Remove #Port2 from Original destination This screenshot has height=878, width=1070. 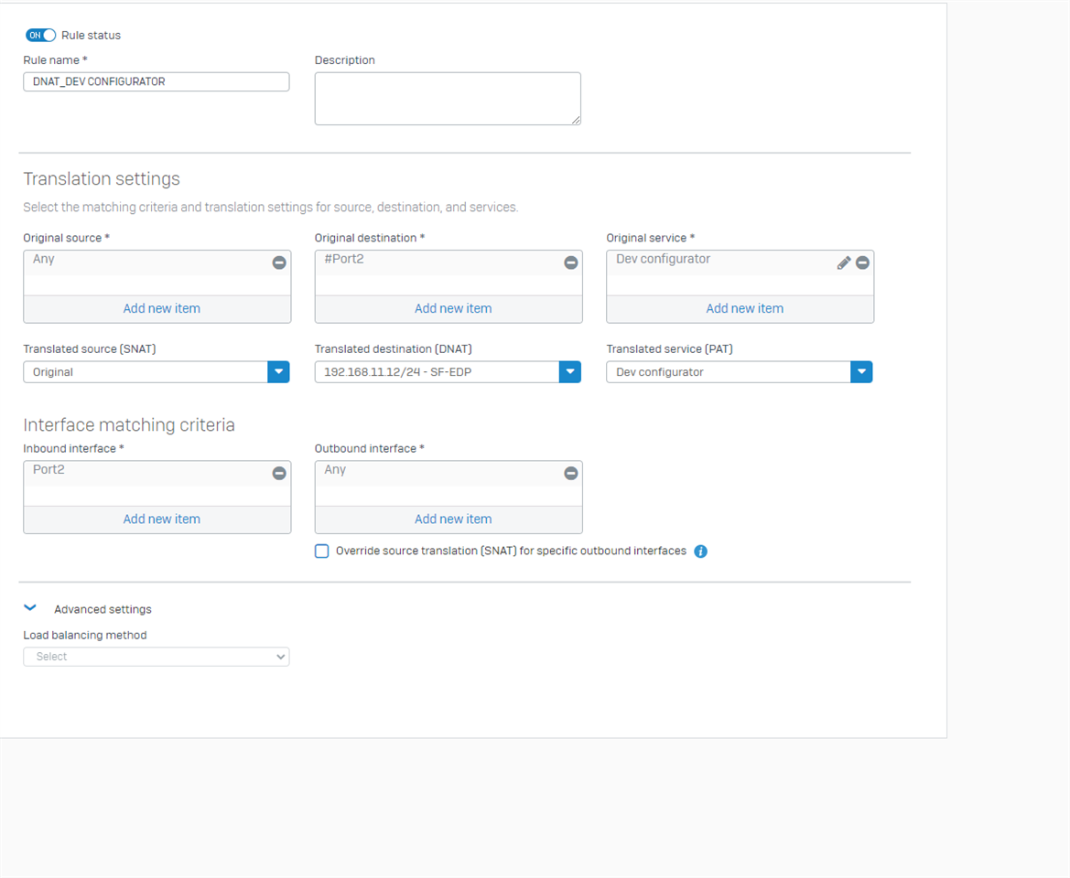point(571,262)
